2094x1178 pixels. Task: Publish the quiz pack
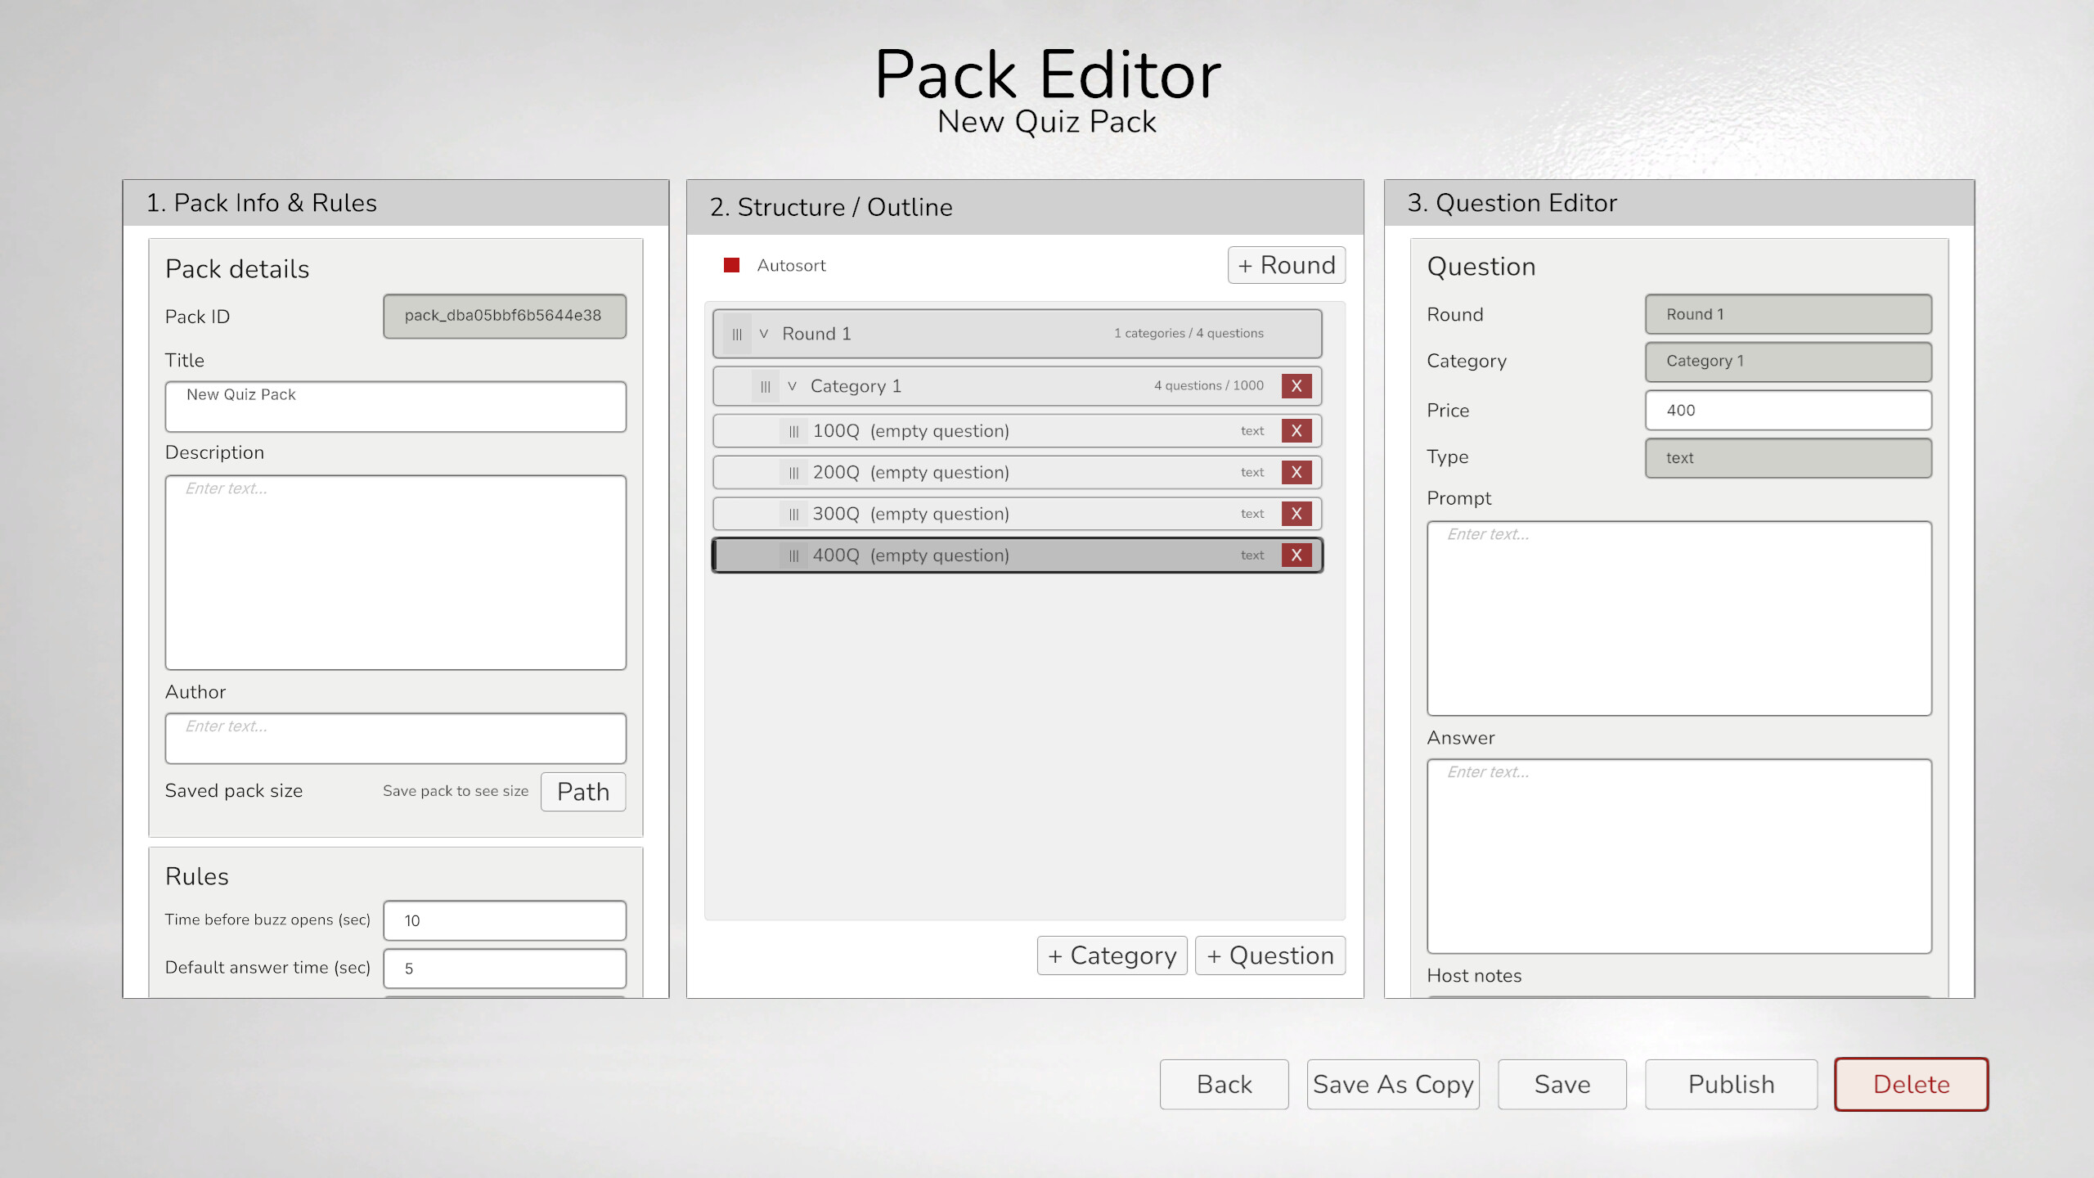pos(1732,1085)
